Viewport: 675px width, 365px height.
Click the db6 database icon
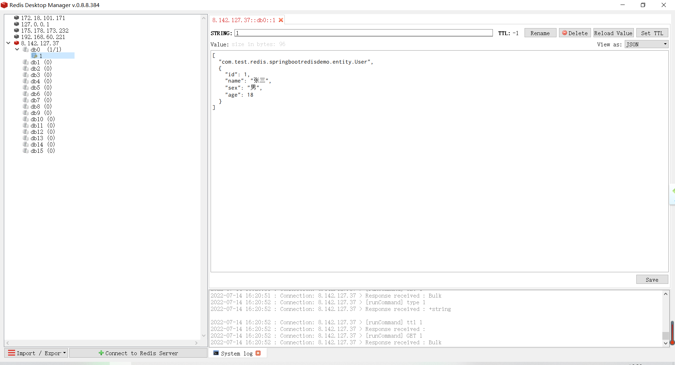pyautogui.click(x=26, y=94)
